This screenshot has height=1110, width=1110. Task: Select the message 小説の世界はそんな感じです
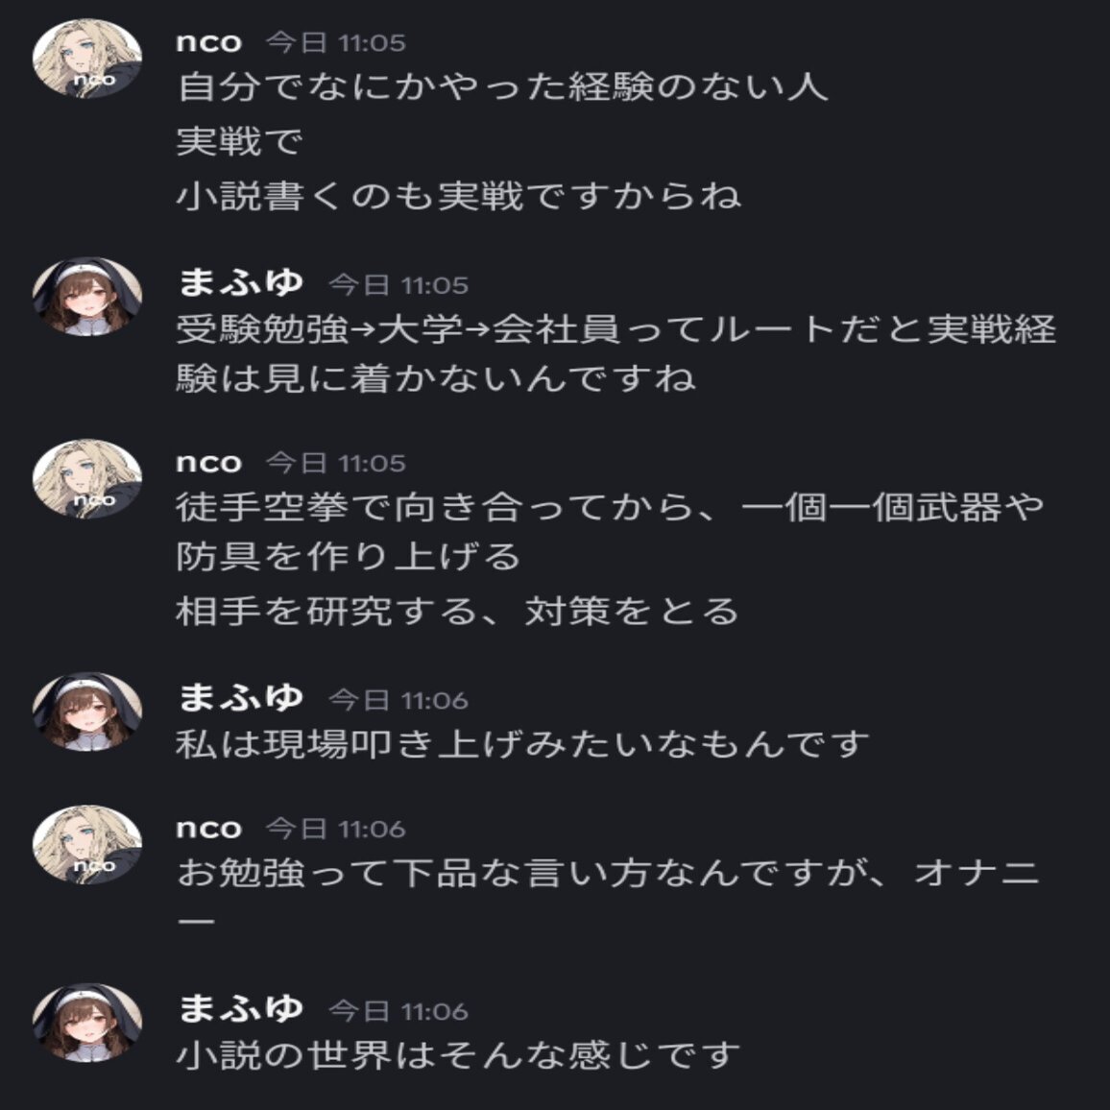[458, 1054]
